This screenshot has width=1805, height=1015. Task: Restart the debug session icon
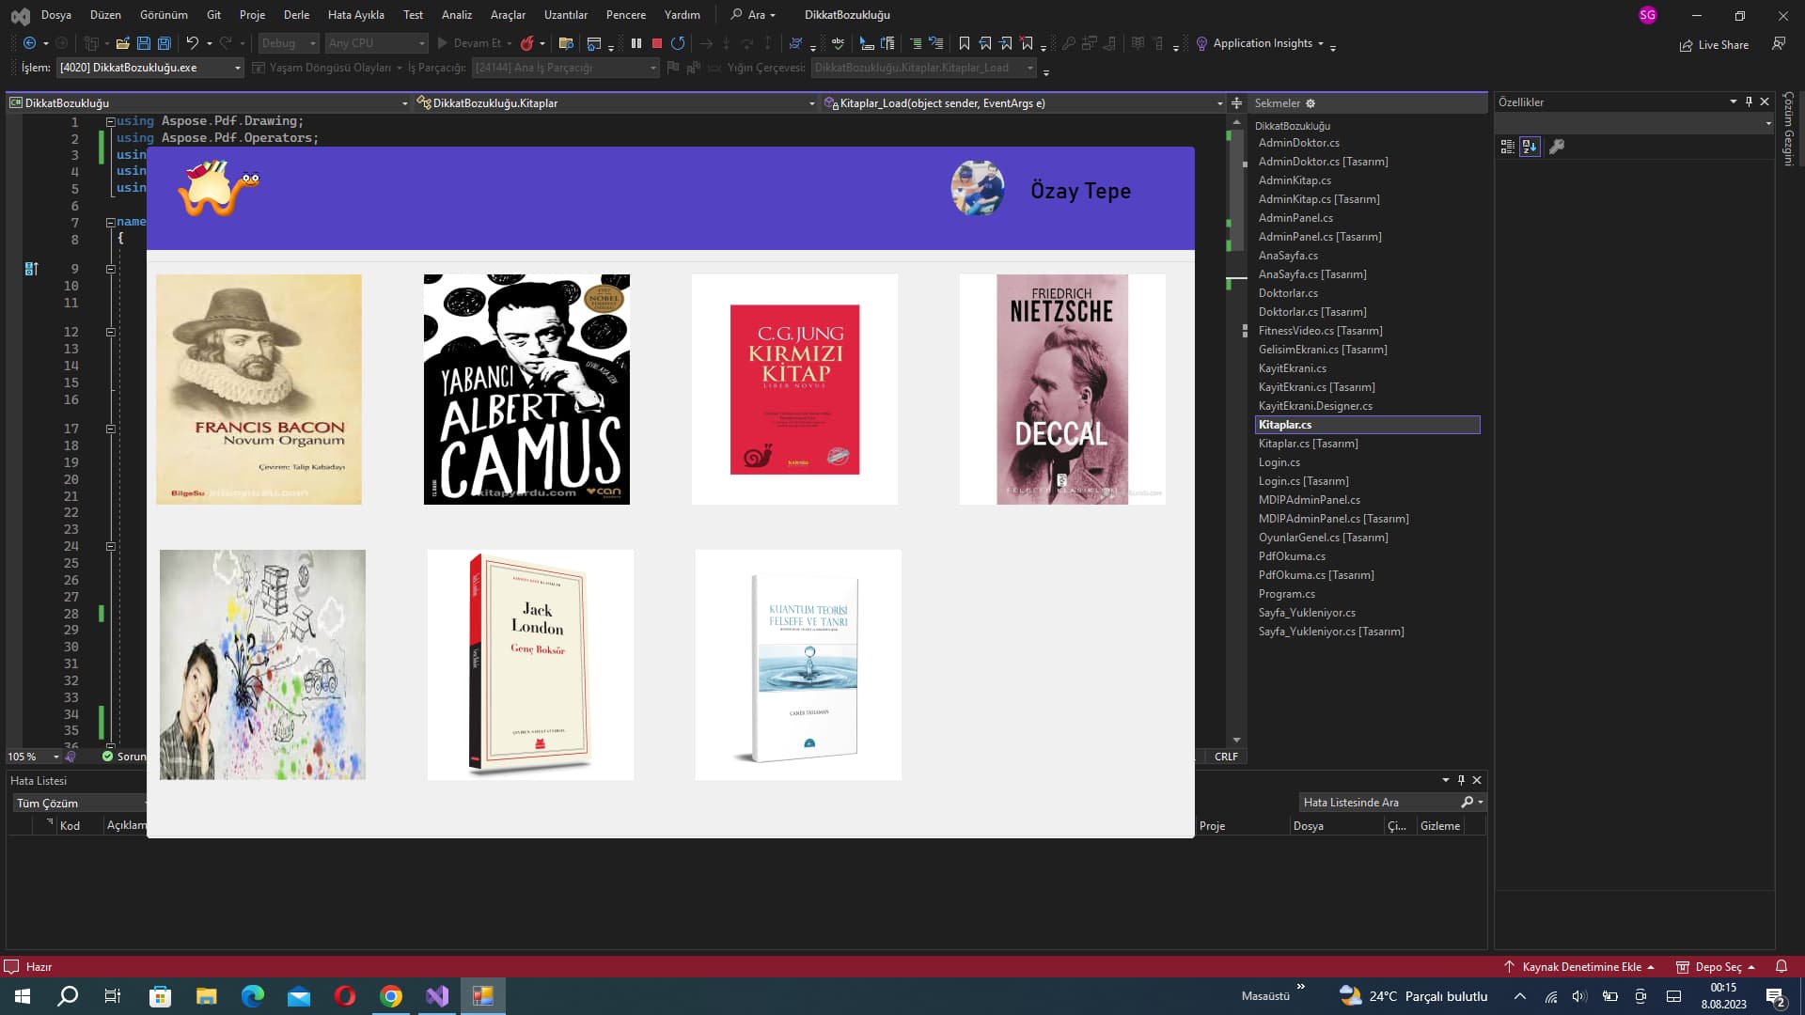[x=678, y=43]
